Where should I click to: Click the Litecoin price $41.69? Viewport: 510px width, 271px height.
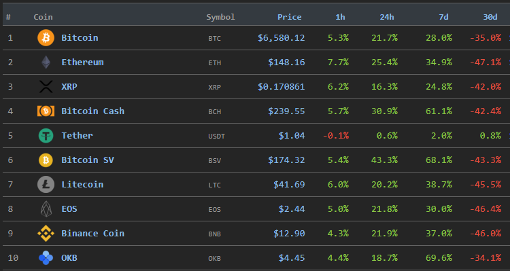click(x=289, y=185)
